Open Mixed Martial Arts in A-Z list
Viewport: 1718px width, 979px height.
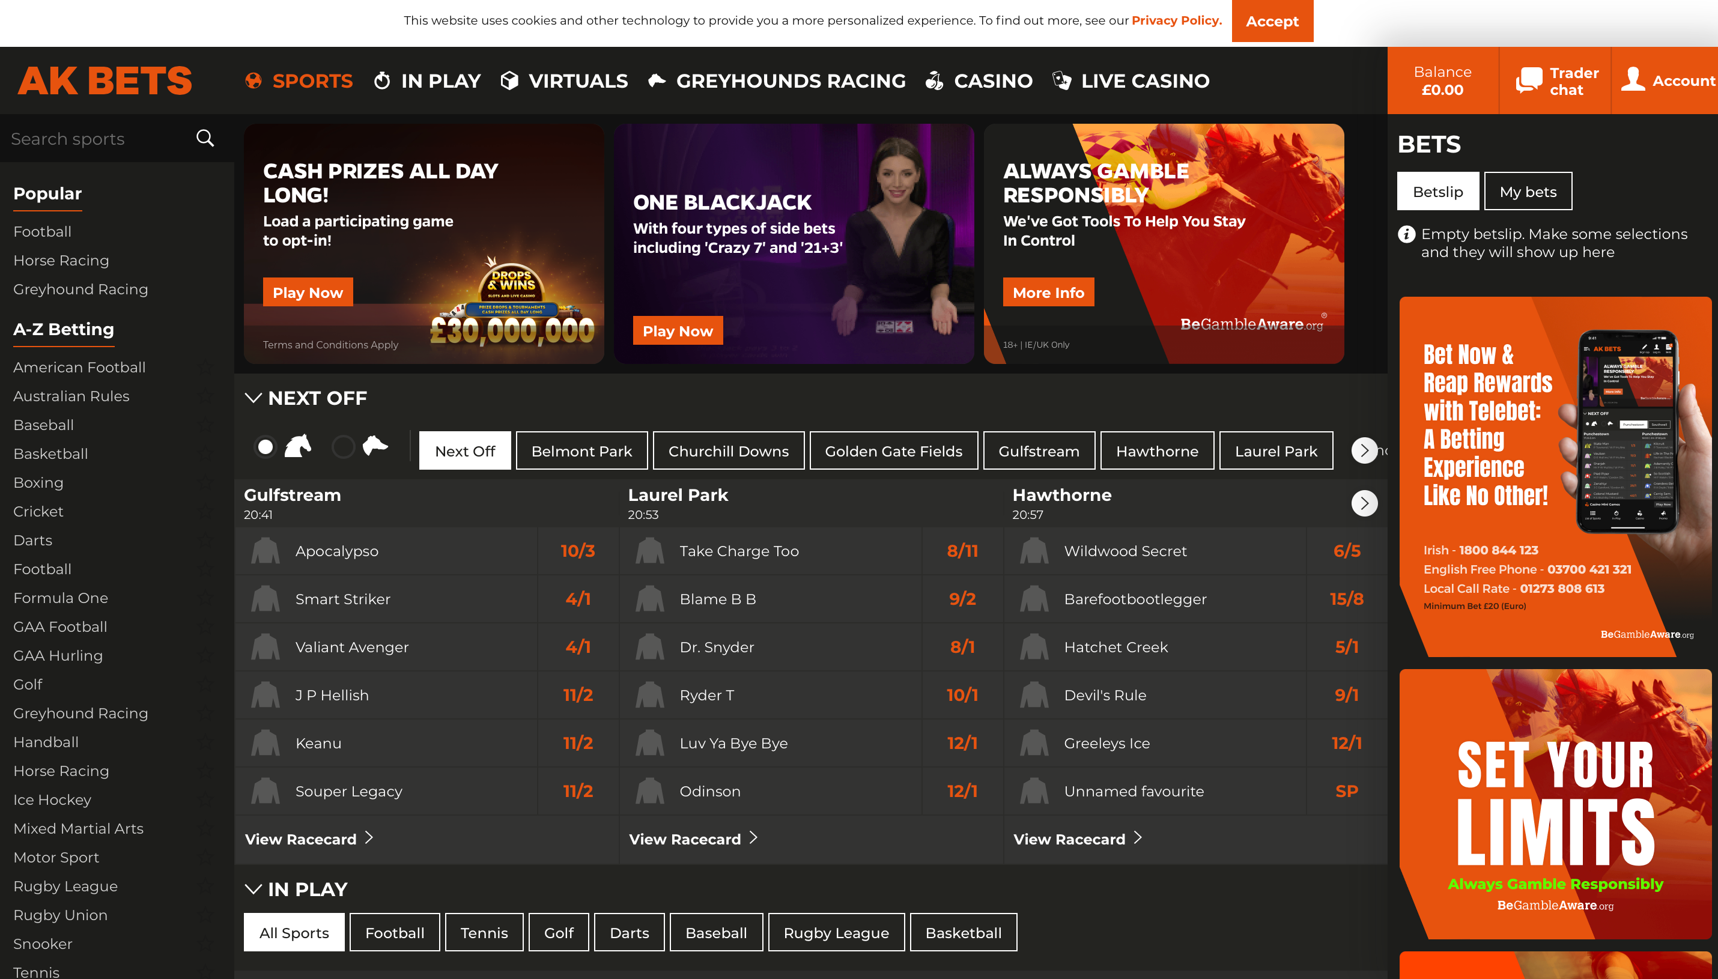(79, 828)
